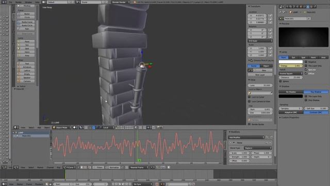This screenshot has width=330, height=186.
Task: Click the pivot point icon in viewport header
Action: [x=81, y=128]
